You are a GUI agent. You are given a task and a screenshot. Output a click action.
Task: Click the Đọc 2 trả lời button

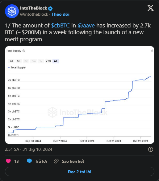(x=80, y=172)
